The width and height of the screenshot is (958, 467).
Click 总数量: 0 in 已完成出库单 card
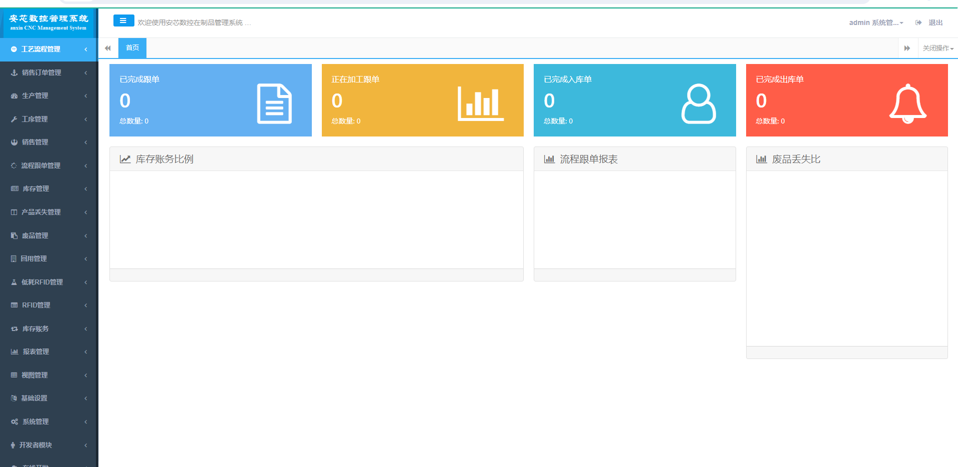point(770,121)
